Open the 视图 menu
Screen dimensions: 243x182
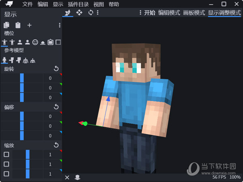tap(98, 4)
